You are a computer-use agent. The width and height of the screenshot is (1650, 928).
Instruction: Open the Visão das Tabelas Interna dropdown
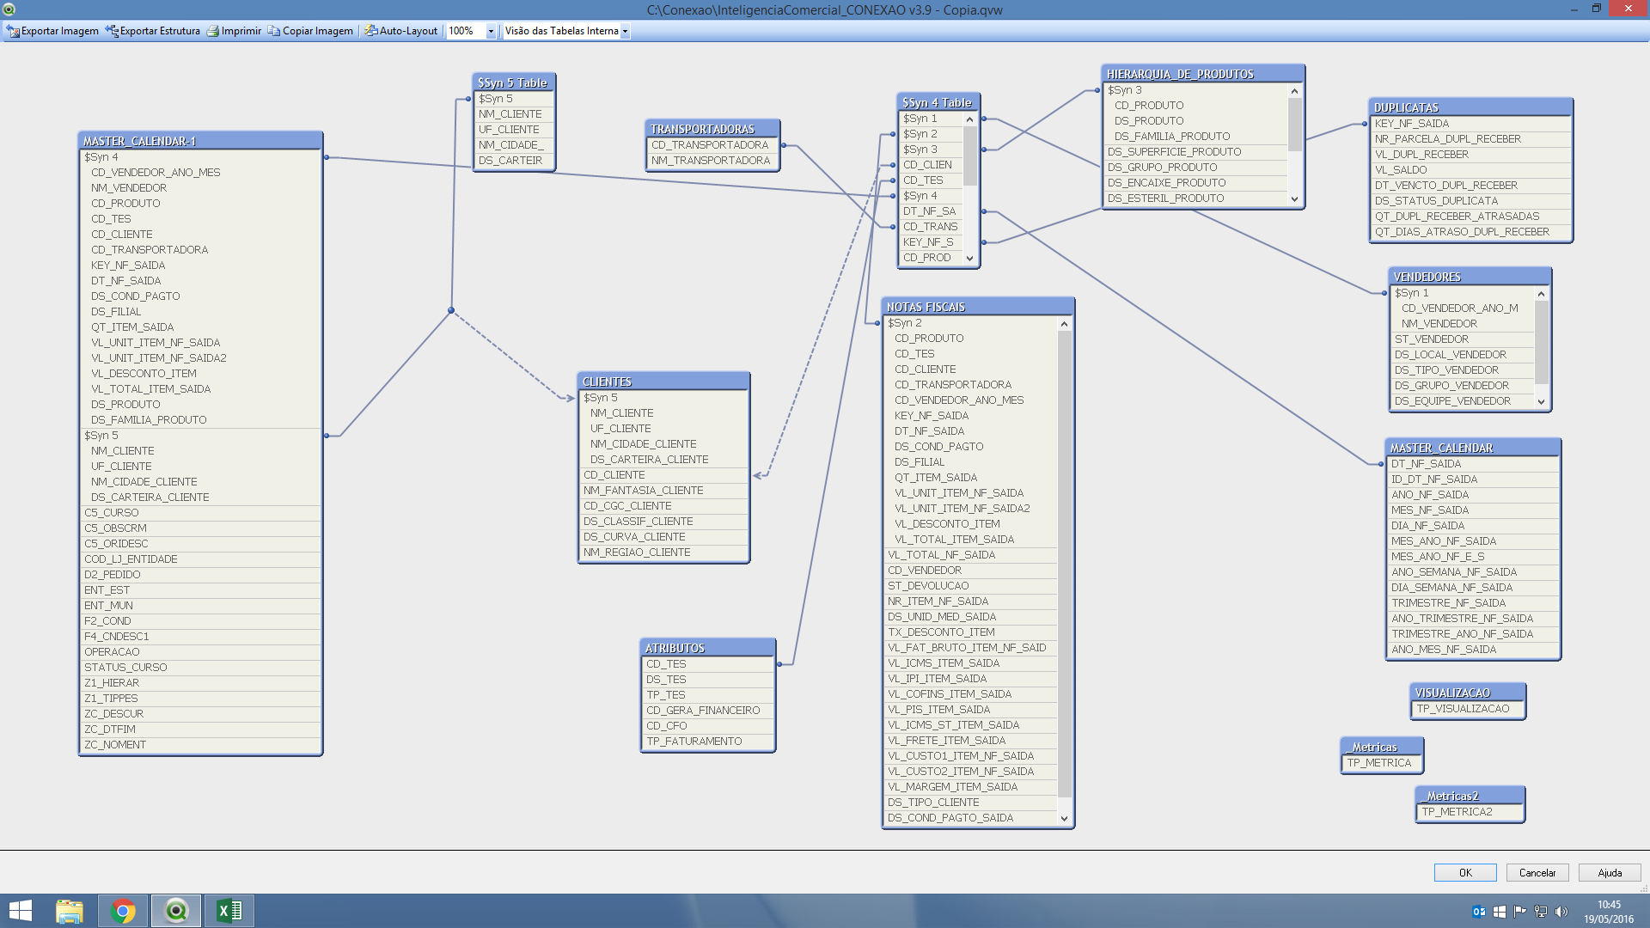625,31
